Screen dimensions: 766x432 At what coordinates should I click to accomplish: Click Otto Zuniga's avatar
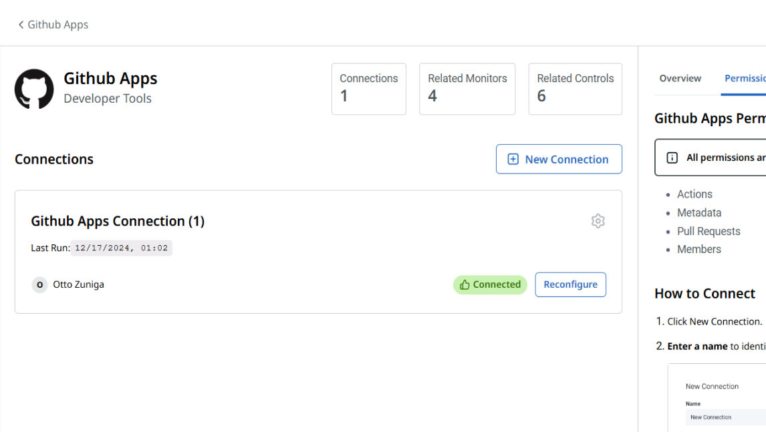pos(39,284)
